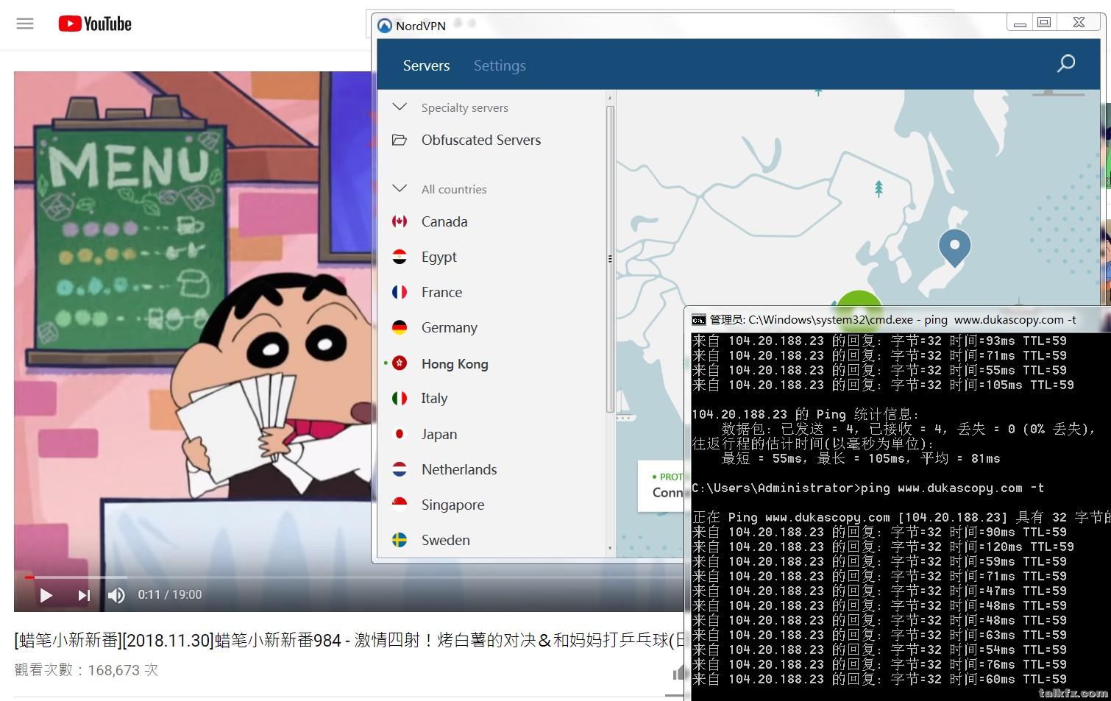1111x701 pixels.
Task: Seek along the video progress bar
Action: click(x=350, y=577)
